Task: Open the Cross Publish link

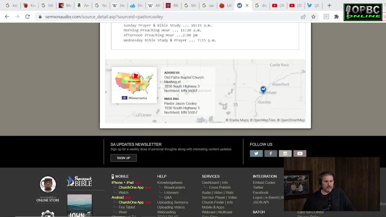Action: click(220, 187)
